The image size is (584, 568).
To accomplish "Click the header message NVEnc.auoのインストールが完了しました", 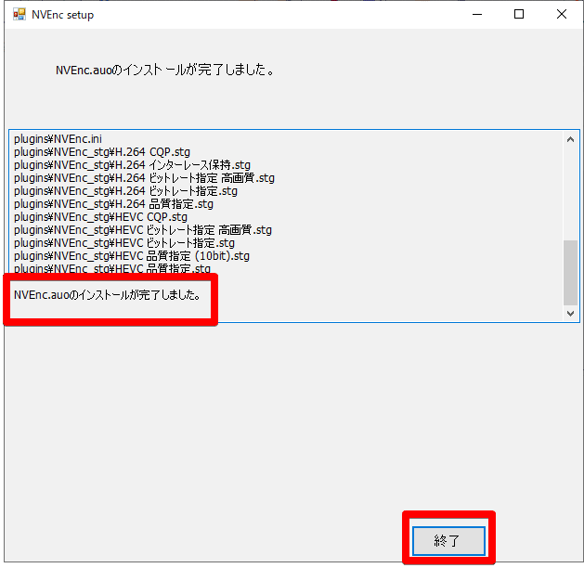I will (x=164, y=70).
